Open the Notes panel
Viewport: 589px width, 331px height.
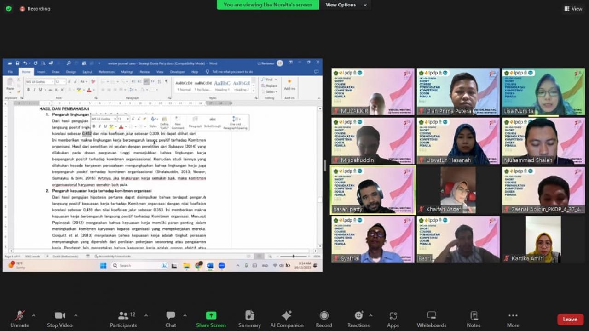tap(474, 319)
